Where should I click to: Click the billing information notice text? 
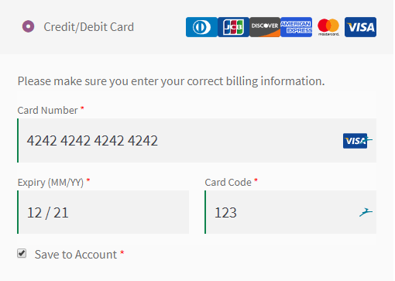[171, 81]
